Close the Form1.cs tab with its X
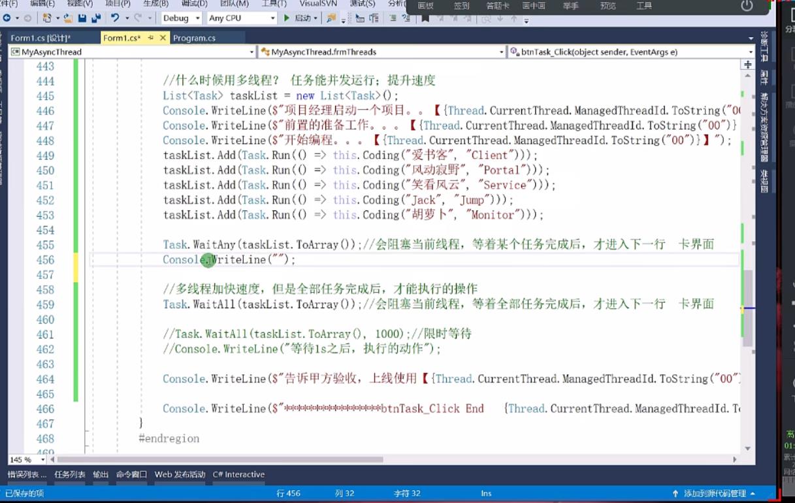 click(x=162, y=39)
